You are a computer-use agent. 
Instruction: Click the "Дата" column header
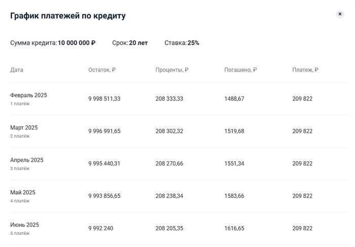click(17, 70)
